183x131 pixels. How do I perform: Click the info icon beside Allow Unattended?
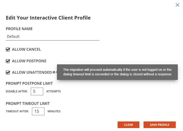[x=54, y=72]
